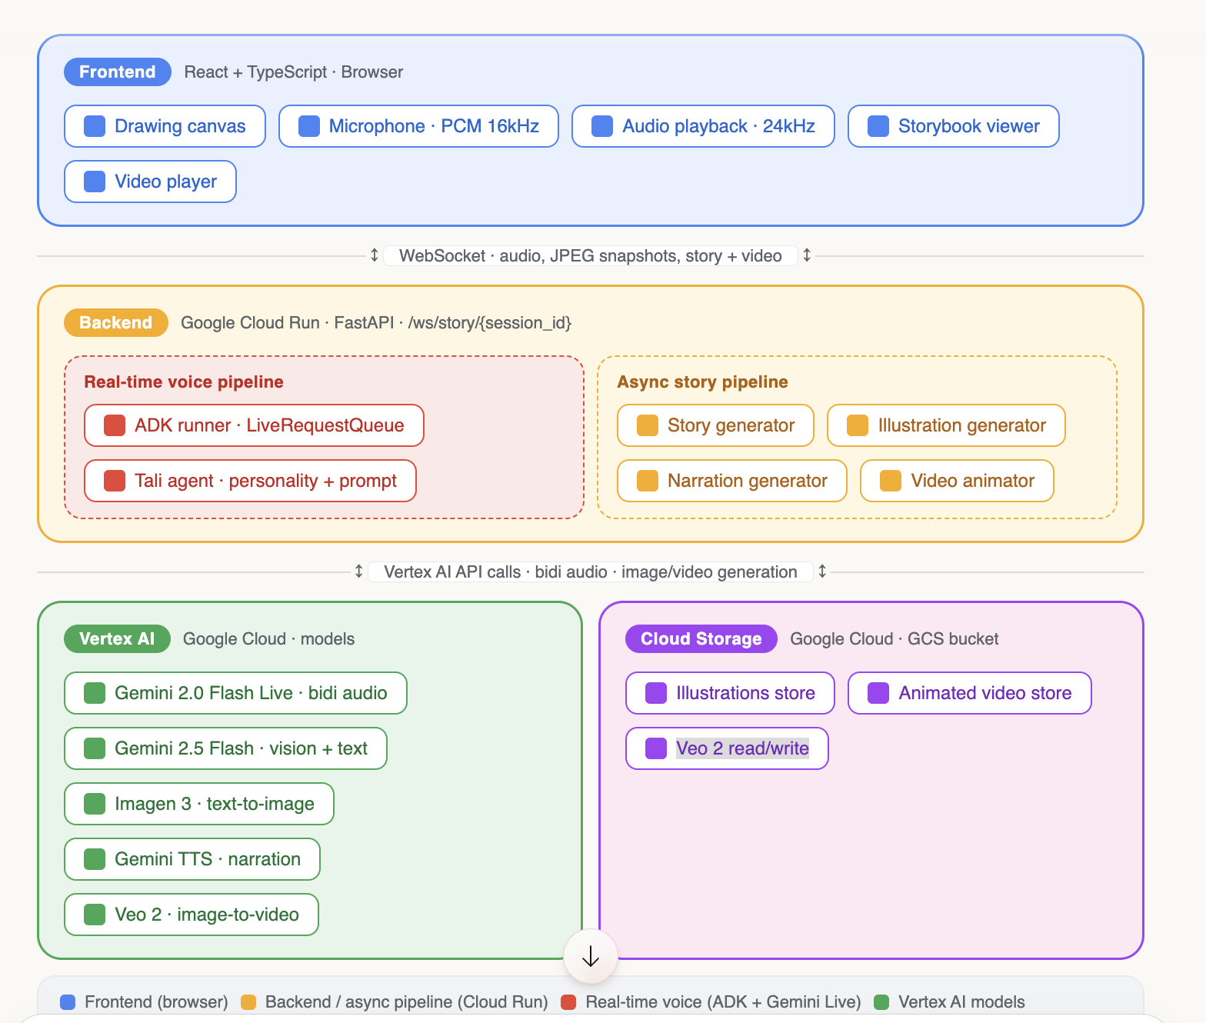Click the scroll-down arrow button
The image size is (1206, 1023).
591,956
